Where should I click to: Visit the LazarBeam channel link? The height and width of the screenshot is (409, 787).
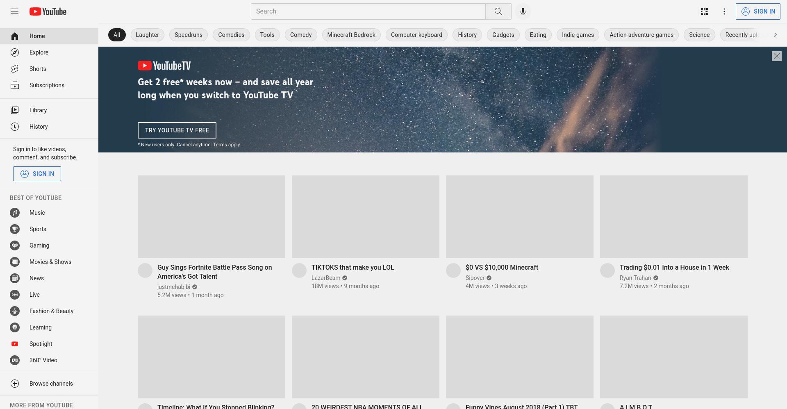(326, 278)
